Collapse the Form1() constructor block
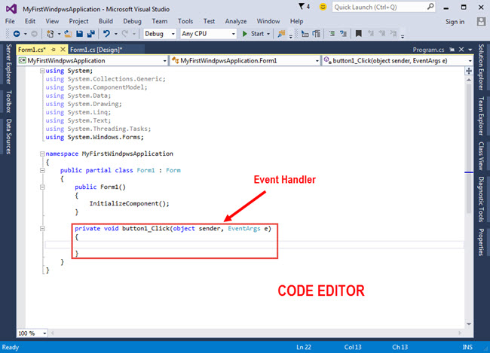The height and width of the screenshot is (353, 490). (x=42, y=187)
